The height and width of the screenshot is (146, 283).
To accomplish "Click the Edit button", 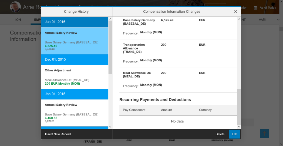I will pyautogui.click(x=235, y=134).
